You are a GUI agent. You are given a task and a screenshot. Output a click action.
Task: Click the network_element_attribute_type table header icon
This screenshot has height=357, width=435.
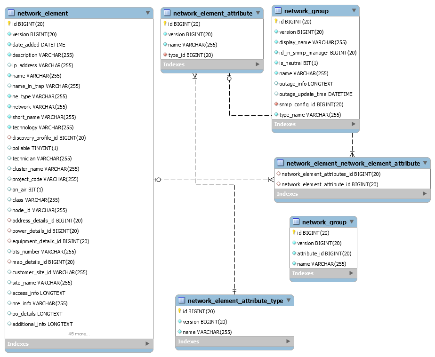click(182, 301)
